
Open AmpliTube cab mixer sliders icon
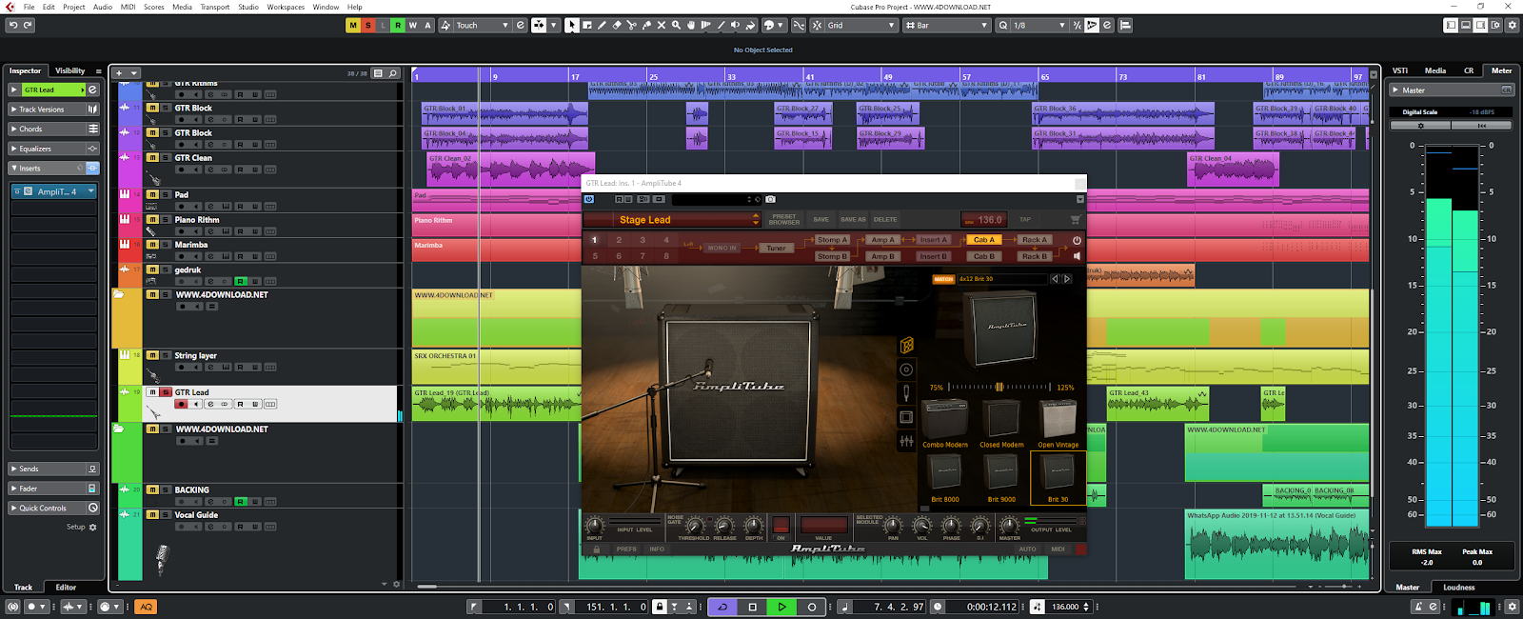(906, 441)
